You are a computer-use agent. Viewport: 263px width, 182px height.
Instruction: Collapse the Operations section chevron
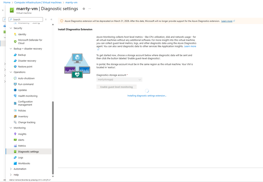[x=11, y=72]
